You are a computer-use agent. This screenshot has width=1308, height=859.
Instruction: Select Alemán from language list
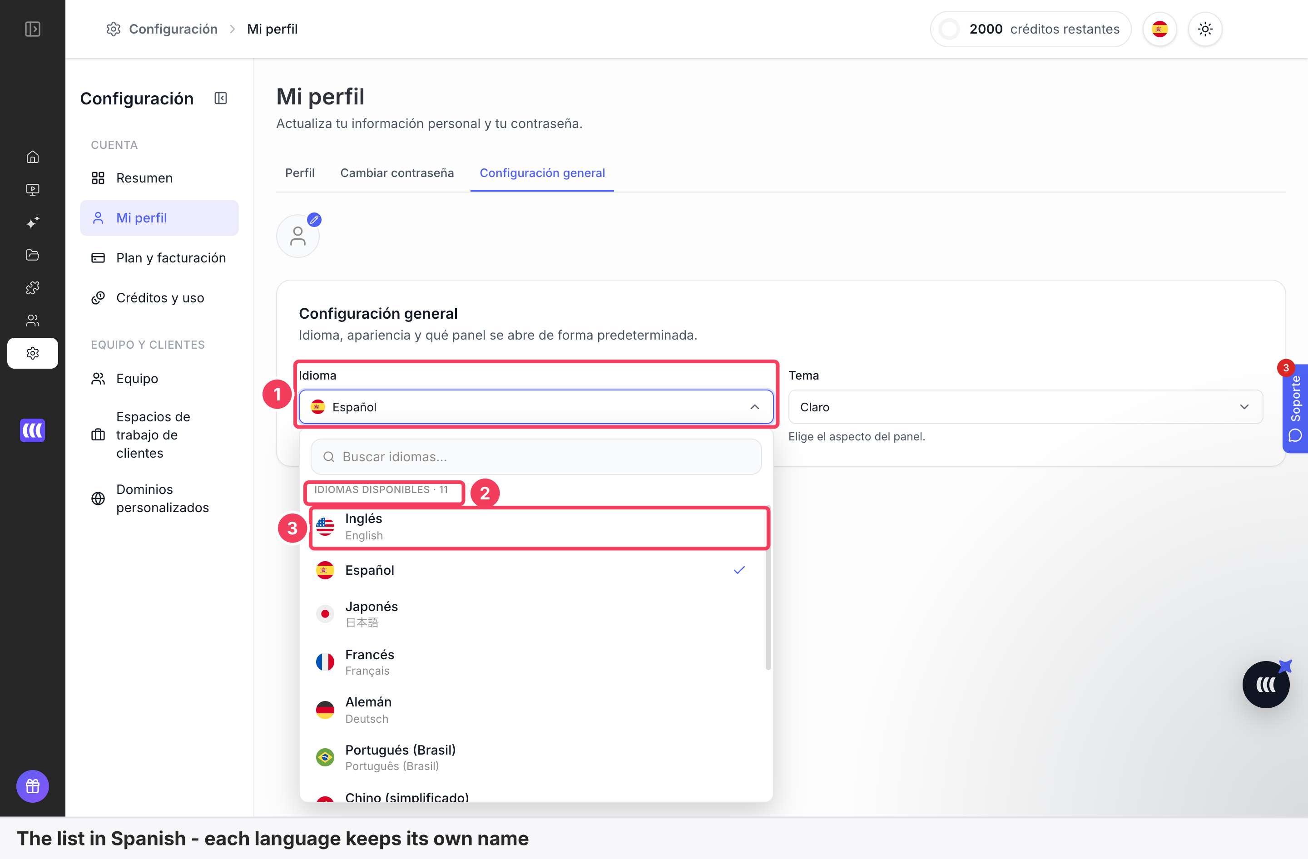pyautogui.click(x=536, y=710)
